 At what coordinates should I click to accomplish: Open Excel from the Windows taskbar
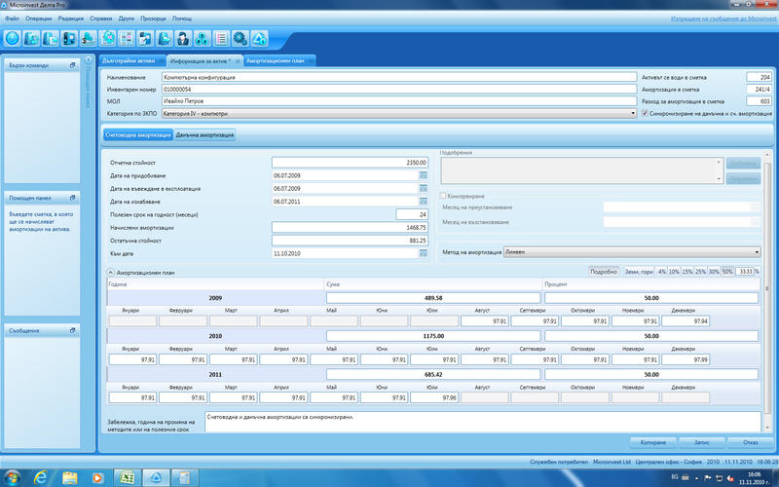coord(125,477)
